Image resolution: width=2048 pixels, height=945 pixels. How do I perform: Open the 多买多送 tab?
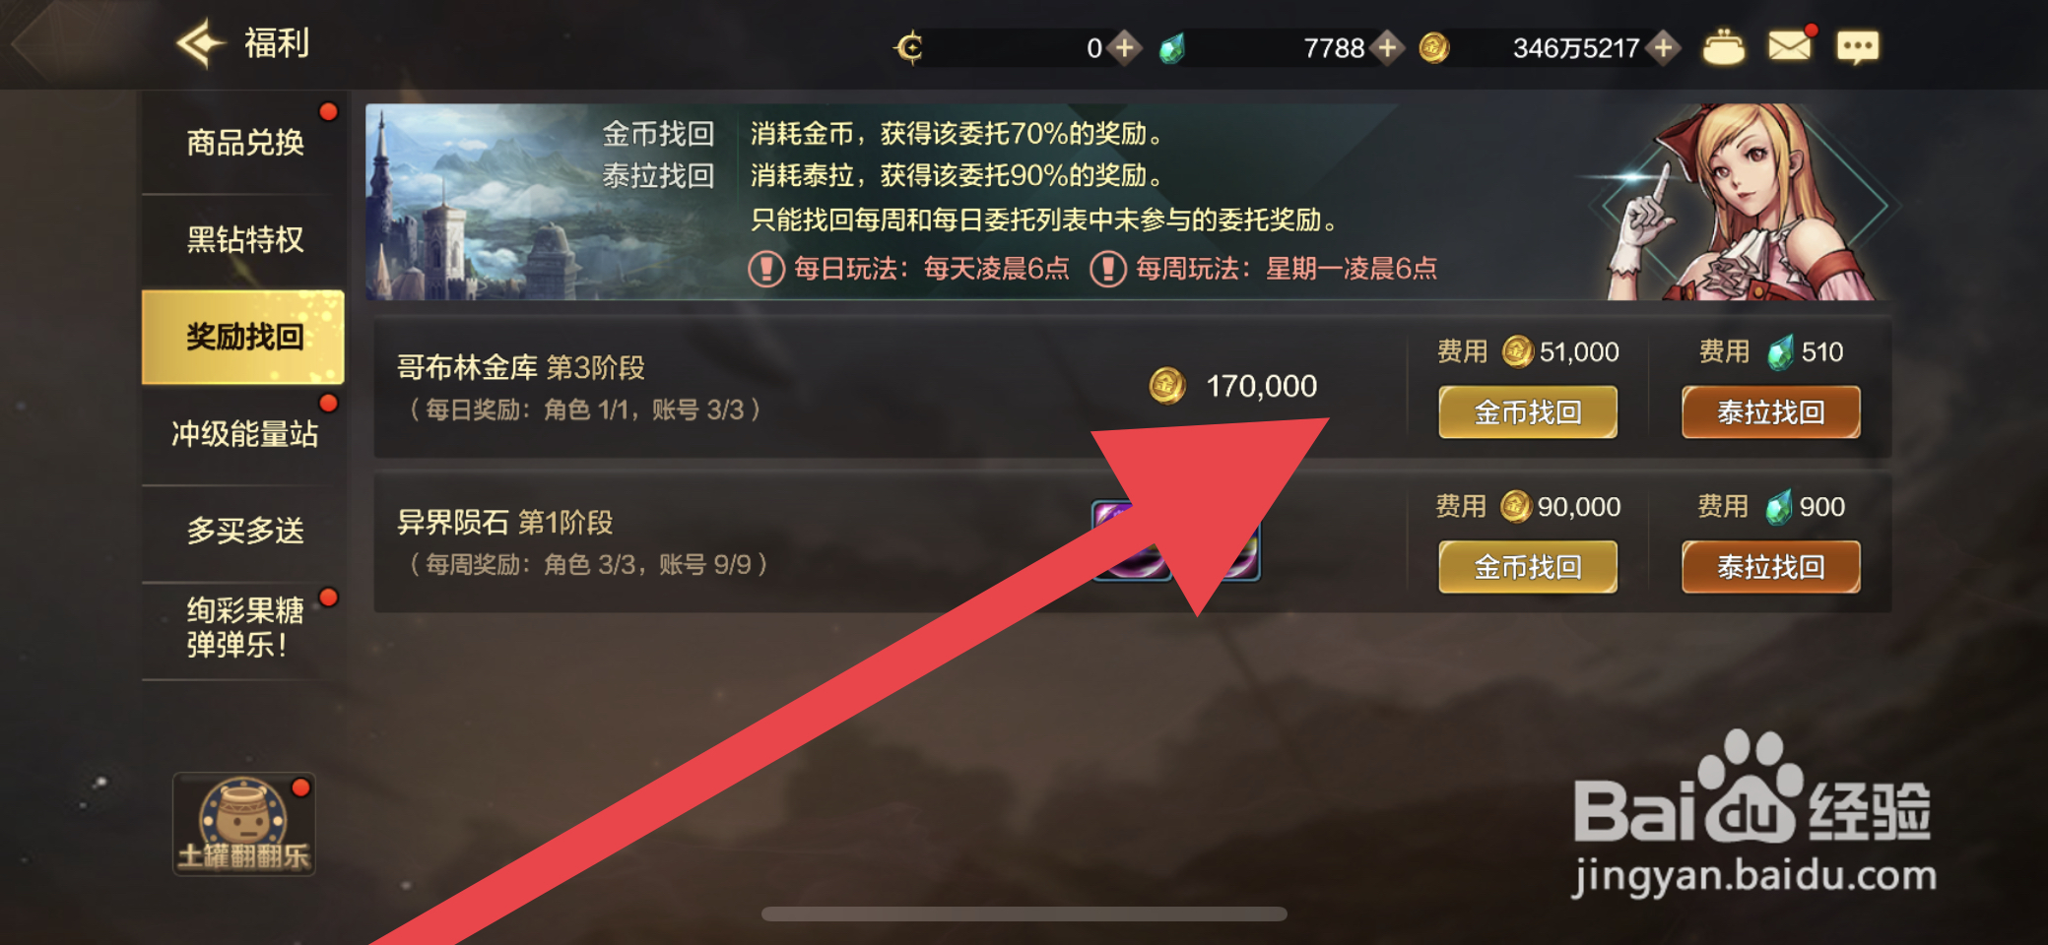coord(244,531)
